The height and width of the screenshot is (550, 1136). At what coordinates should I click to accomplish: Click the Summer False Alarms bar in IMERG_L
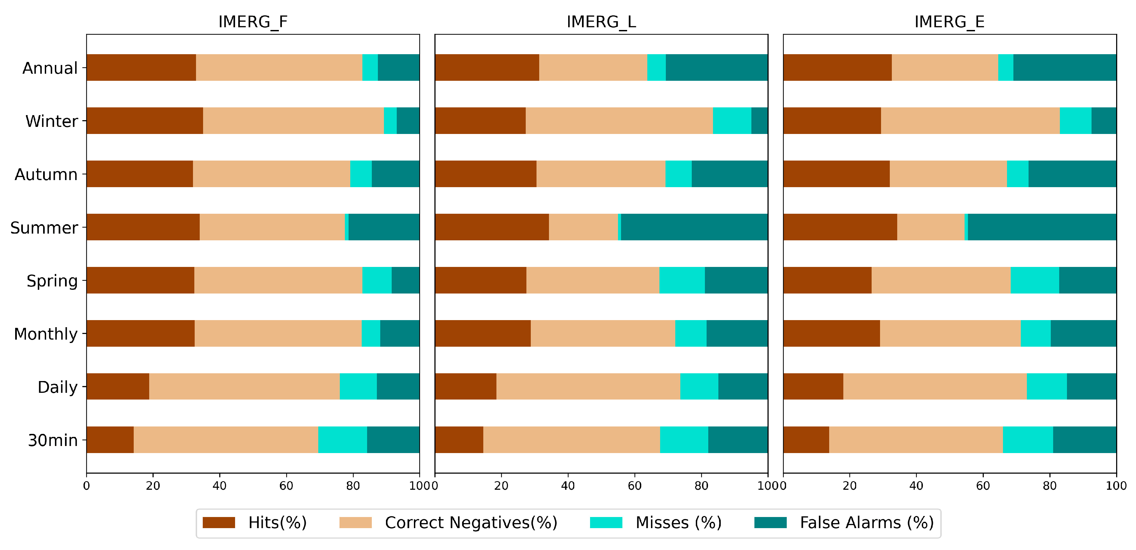point(694,227)
